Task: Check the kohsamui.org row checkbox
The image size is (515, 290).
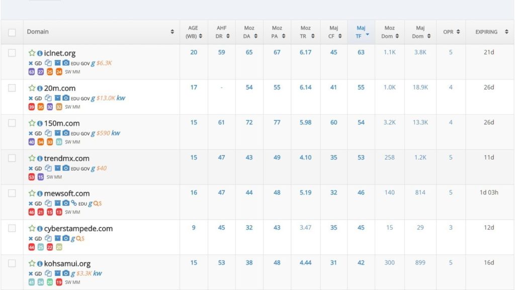Action: pyautogui.click(x=12, y=263)
